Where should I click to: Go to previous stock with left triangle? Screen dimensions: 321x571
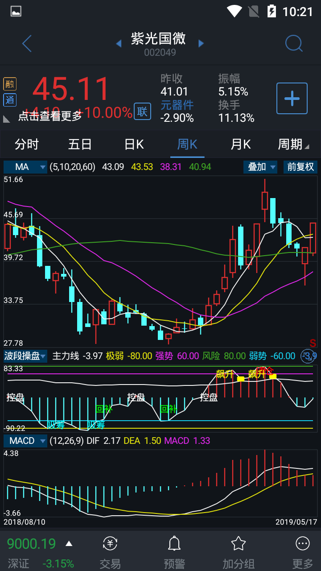coord(119,43)
